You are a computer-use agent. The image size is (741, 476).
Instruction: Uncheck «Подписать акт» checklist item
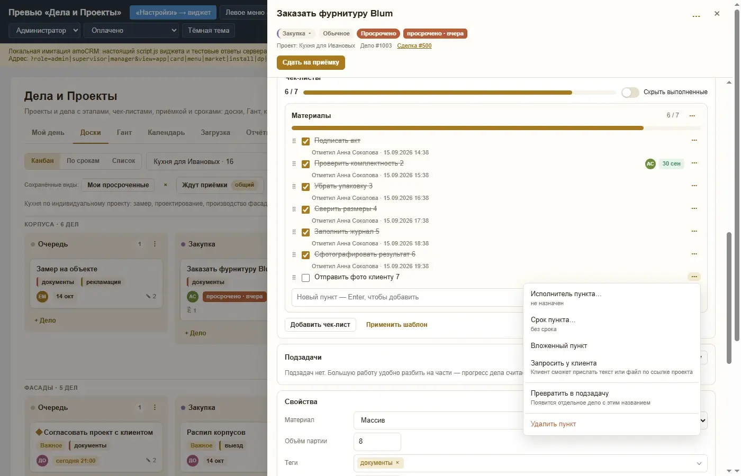tap(305, 141)
